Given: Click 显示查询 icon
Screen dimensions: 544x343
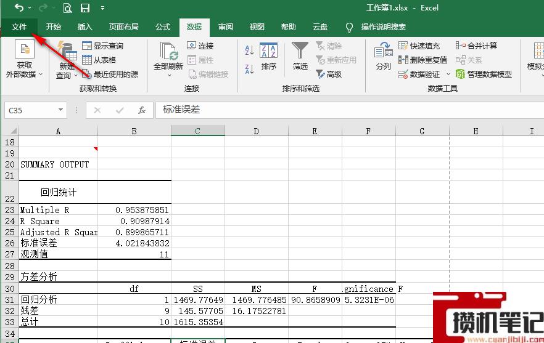Looking at the screenshot, I should [87, 46].
